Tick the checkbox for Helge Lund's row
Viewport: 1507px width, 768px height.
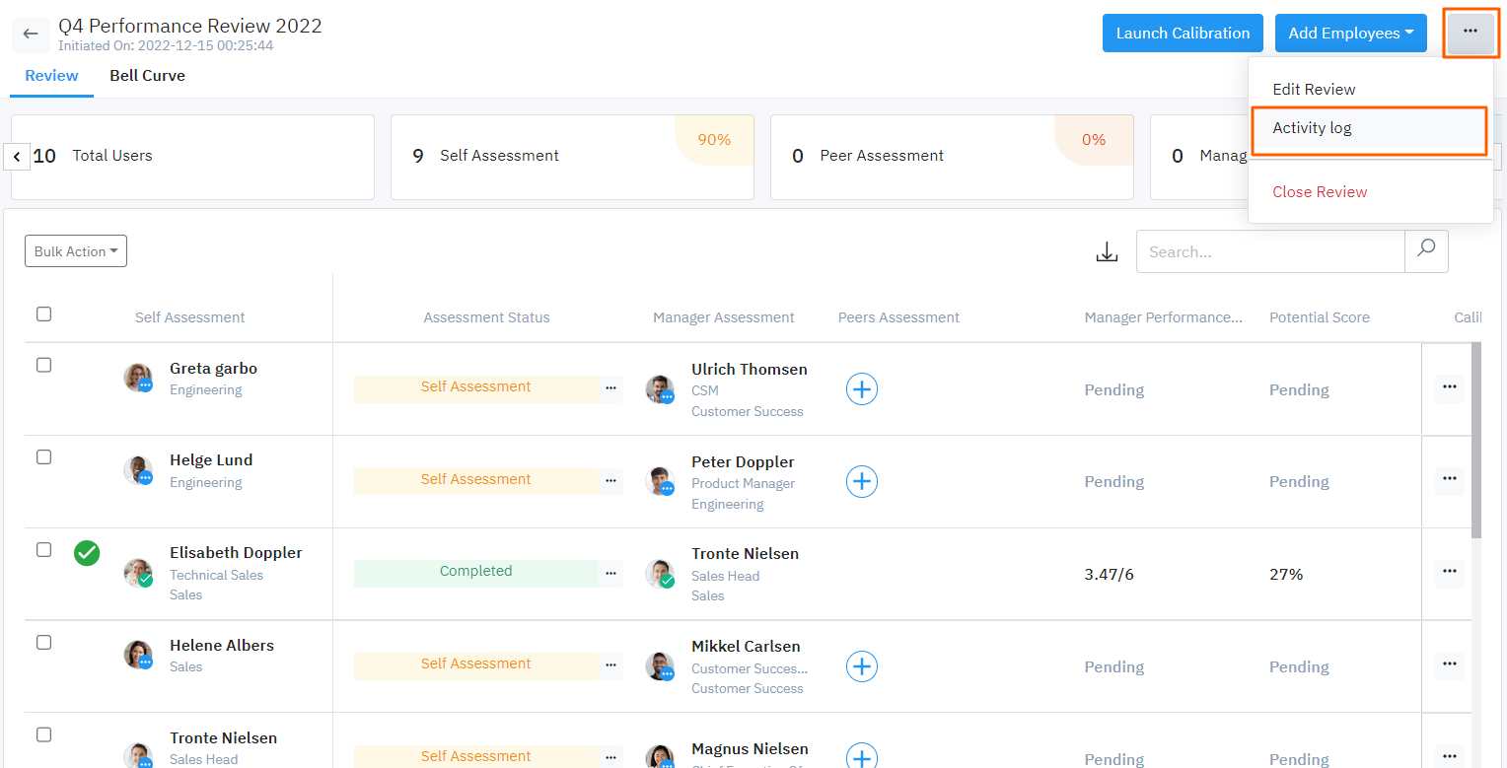(x=43, y=456)
